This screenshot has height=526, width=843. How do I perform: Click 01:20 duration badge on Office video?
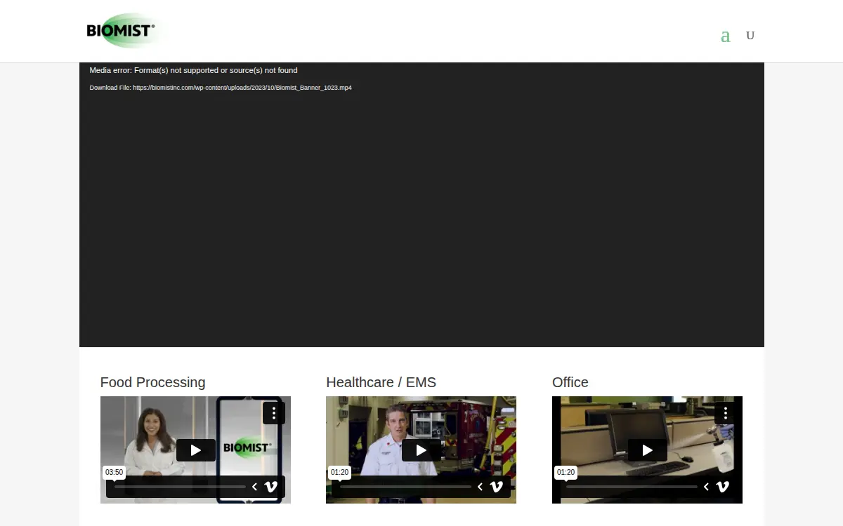coord(566,473)
